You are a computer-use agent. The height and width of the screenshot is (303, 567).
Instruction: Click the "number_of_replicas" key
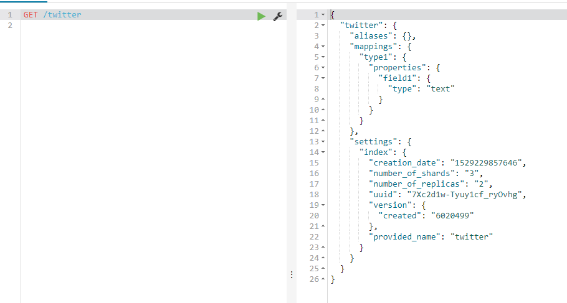[417, 184]
